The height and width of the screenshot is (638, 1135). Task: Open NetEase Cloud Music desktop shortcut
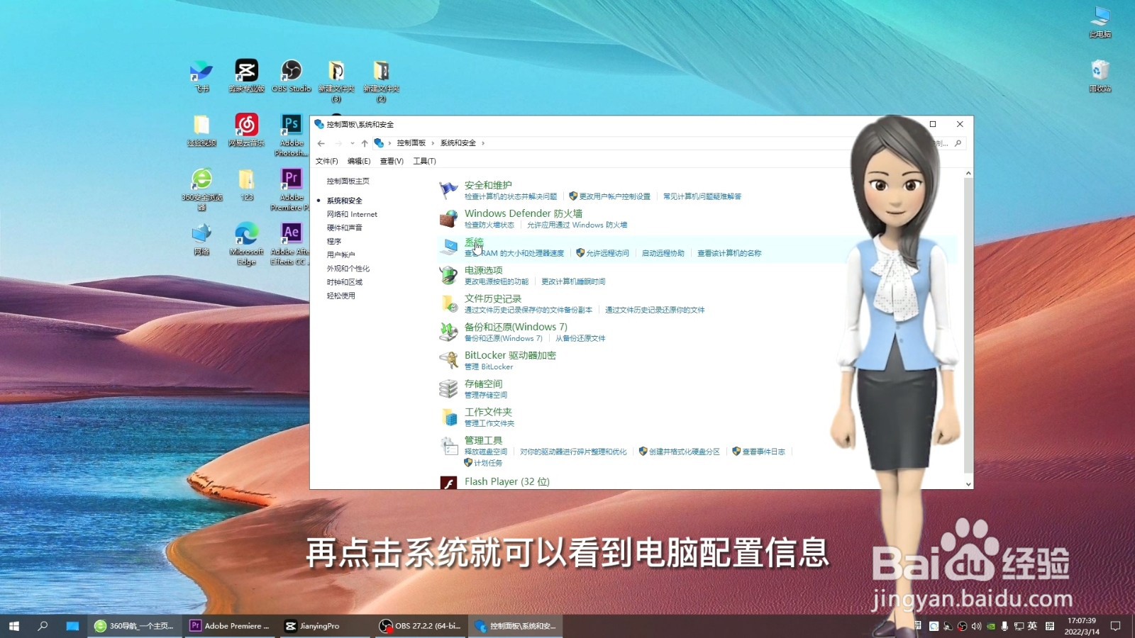click(246, 130)
